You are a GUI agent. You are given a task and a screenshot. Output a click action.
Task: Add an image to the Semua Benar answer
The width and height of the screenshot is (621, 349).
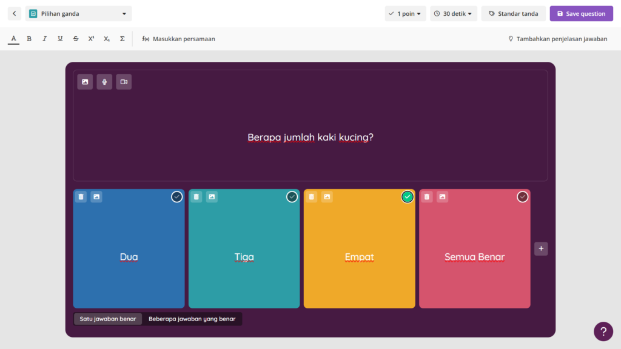pos(442,197)
